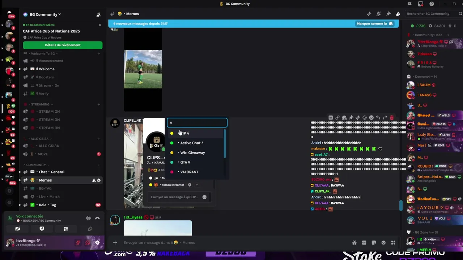Open the Welcome channel
463x260 pixels.
click(61, 69)
